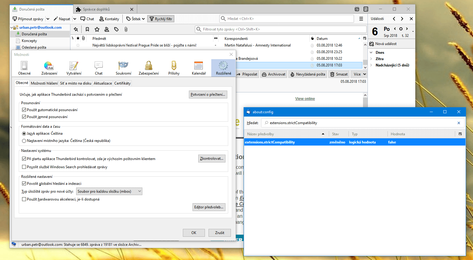
Task: Go to previous day in Události pane
Action: (395, 29)
